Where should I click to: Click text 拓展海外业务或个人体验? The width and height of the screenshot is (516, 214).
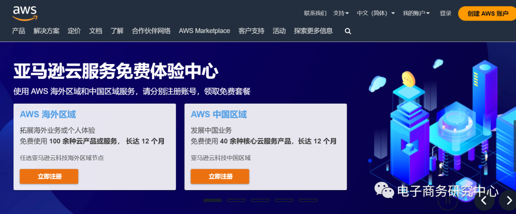[57, 130]
